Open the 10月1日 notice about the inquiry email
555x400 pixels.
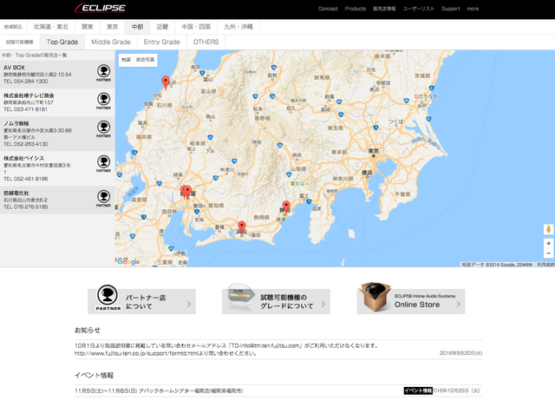click(x=278, y=350)
